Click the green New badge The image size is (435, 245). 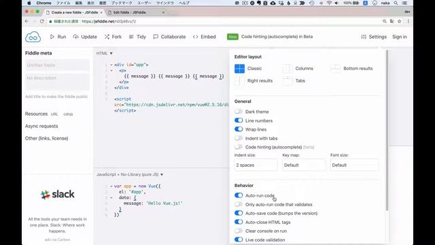point(232,37)
